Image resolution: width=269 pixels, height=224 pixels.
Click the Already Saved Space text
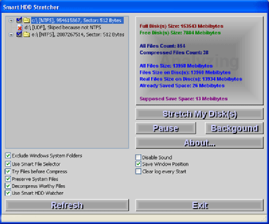point(182,86)
